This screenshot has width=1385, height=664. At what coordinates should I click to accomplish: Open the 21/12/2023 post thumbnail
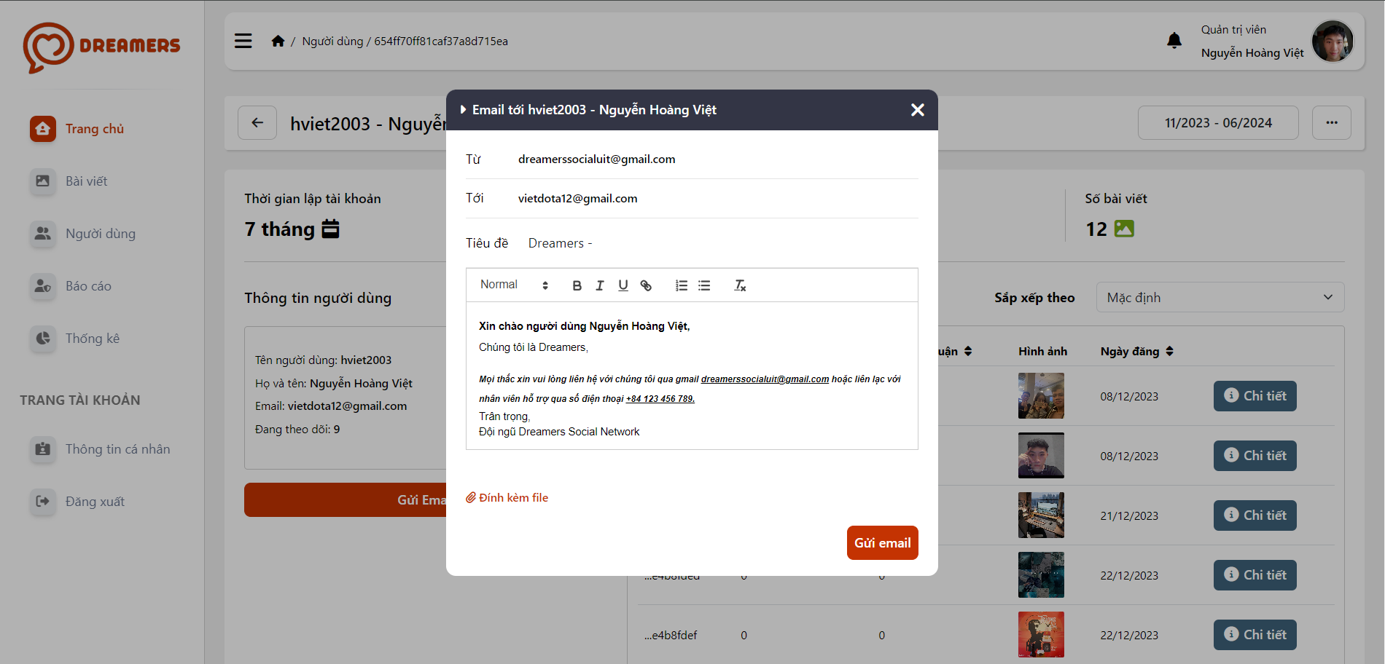coord(1041,515)
